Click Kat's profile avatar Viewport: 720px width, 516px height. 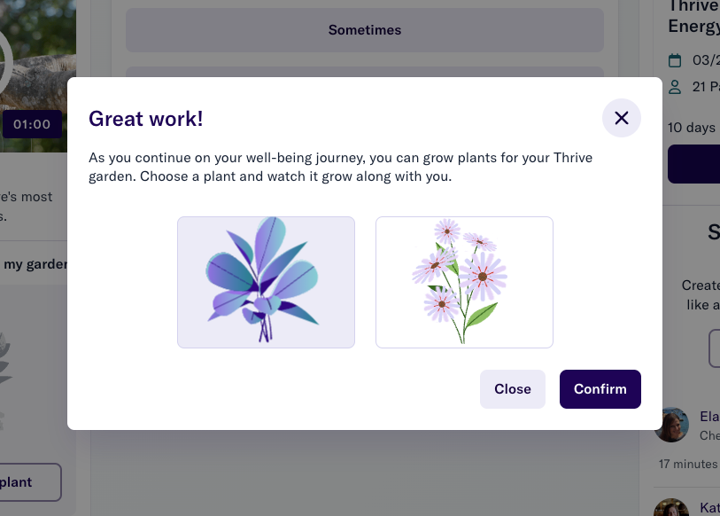(672, 507)
